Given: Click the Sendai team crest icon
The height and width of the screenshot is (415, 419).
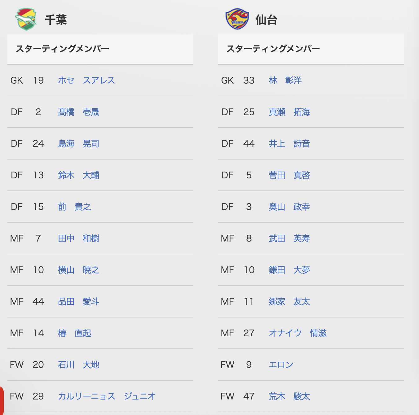Looking at the screenshot, I should tap(237, 19).
